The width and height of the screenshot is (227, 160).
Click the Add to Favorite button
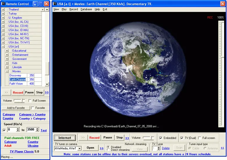click(x=16, y=108)
